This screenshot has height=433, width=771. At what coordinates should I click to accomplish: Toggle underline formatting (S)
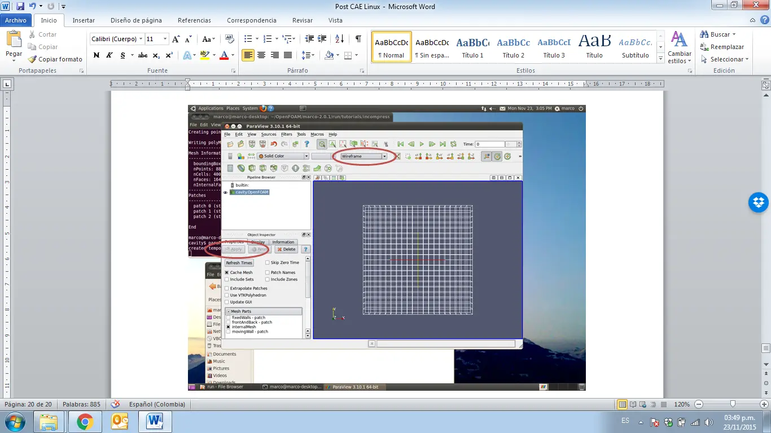[123, 55]
